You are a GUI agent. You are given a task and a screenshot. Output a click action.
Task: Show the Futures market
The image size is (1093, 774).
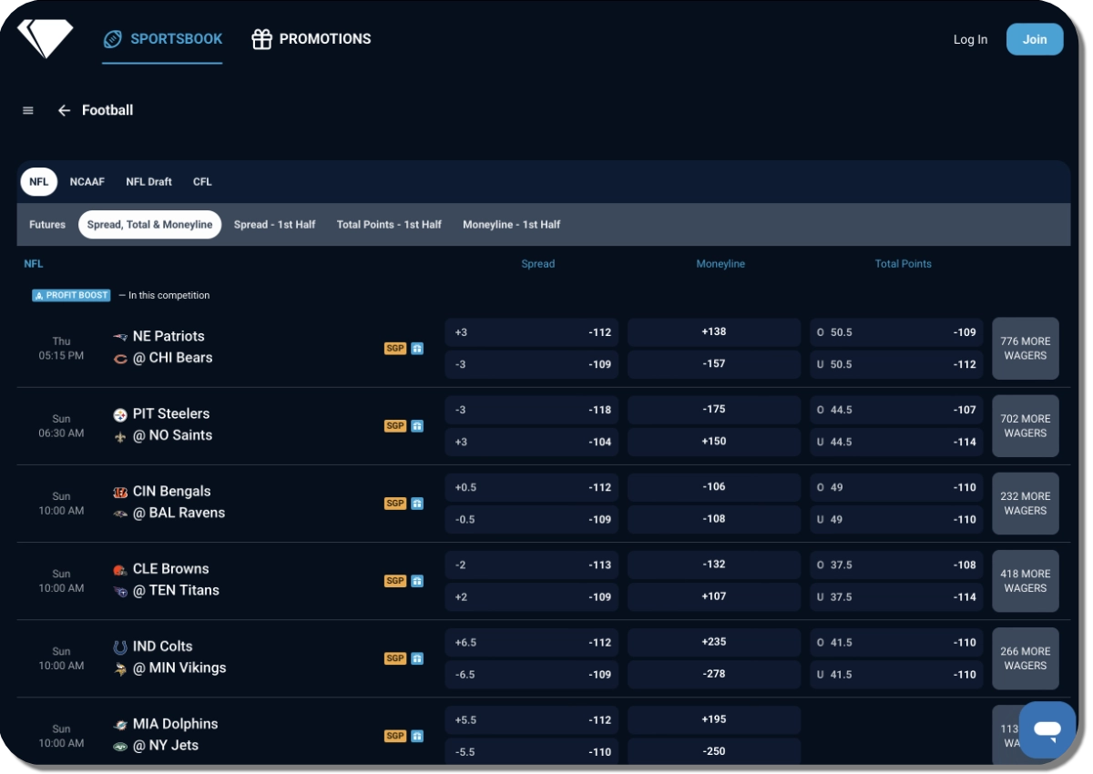47,225
